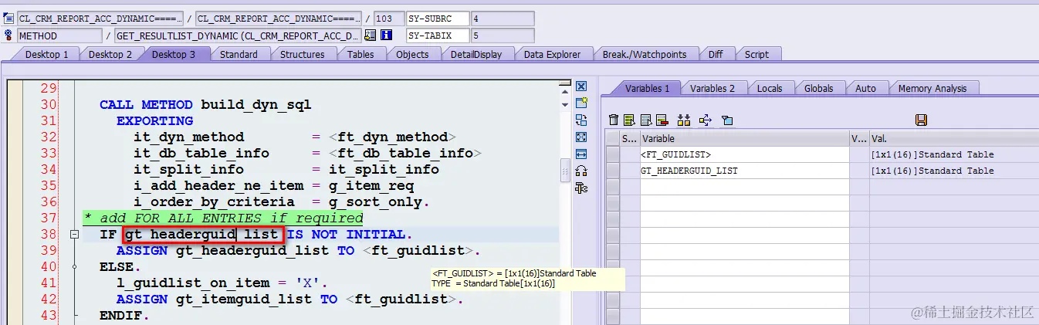Click the new tool icon with star

coord(581,103)
